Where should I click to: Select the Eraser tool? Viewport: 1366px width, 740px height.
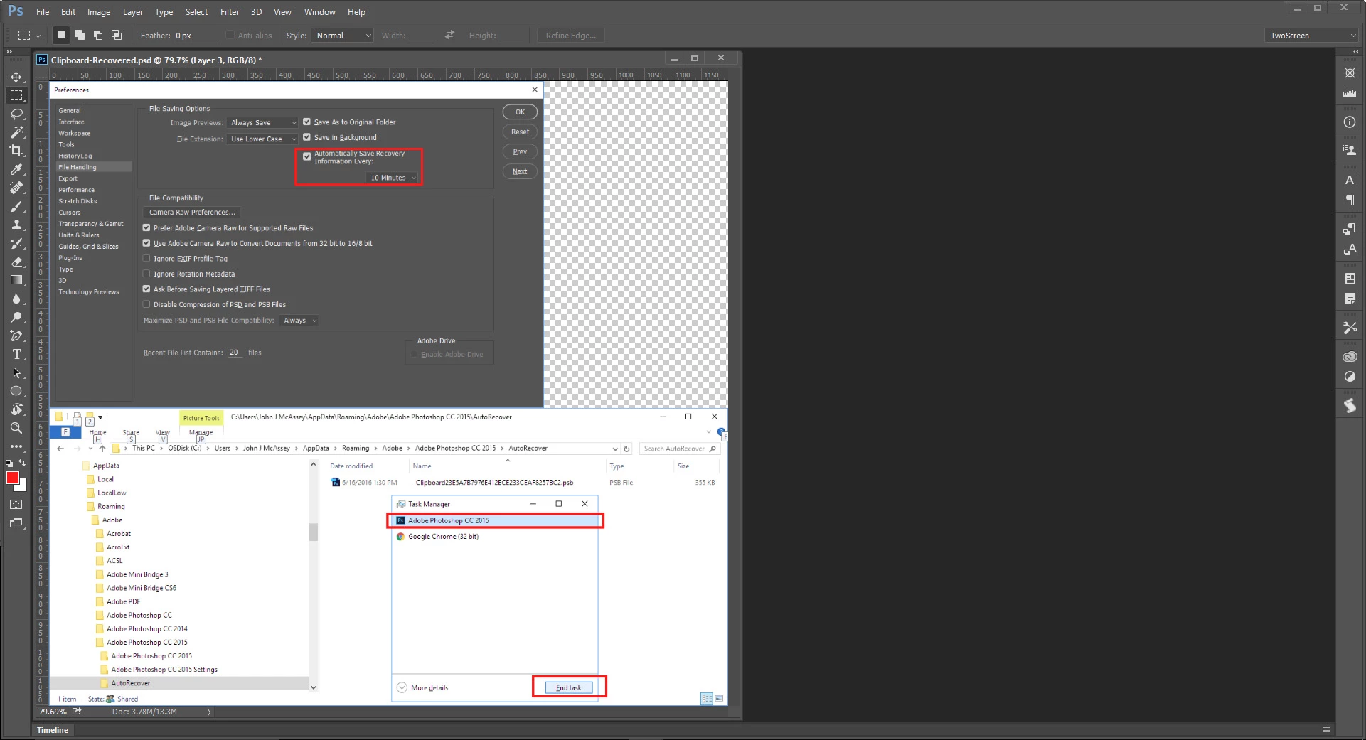point(16,262)
